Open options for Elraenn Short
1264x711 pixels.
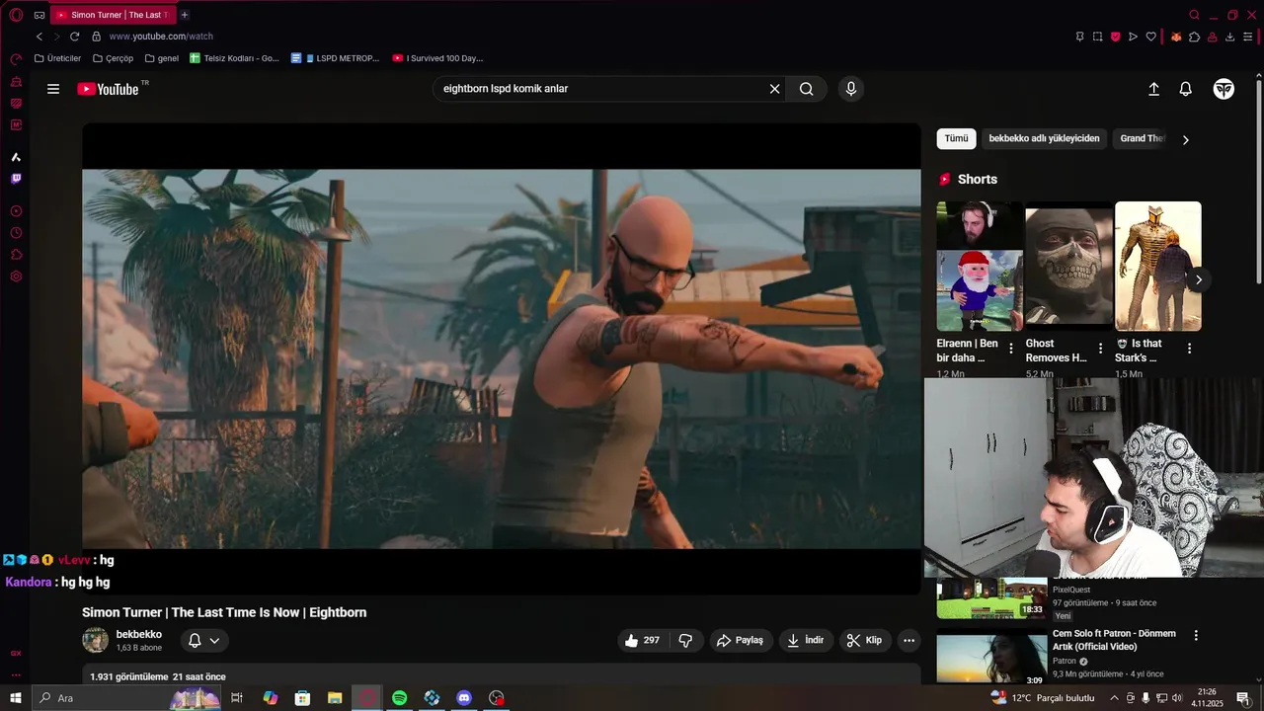click(1010, 349)
